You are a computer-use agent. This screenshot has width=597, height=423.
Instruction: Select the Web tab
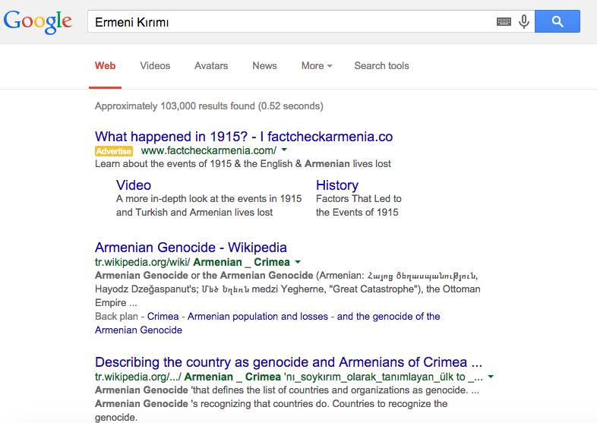106,66
